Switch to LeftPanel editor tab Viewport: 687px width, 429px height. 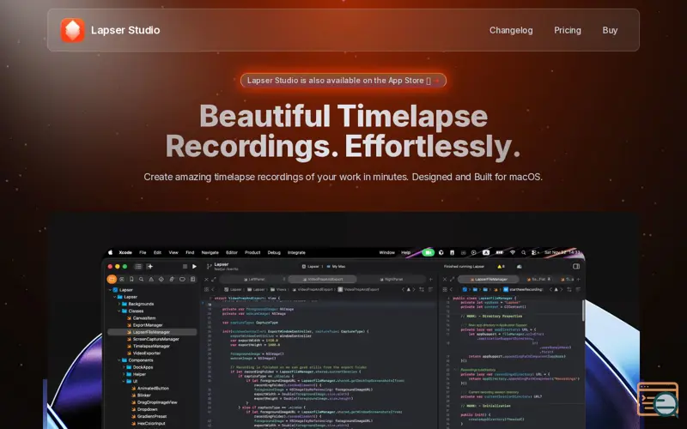(254, 279)
